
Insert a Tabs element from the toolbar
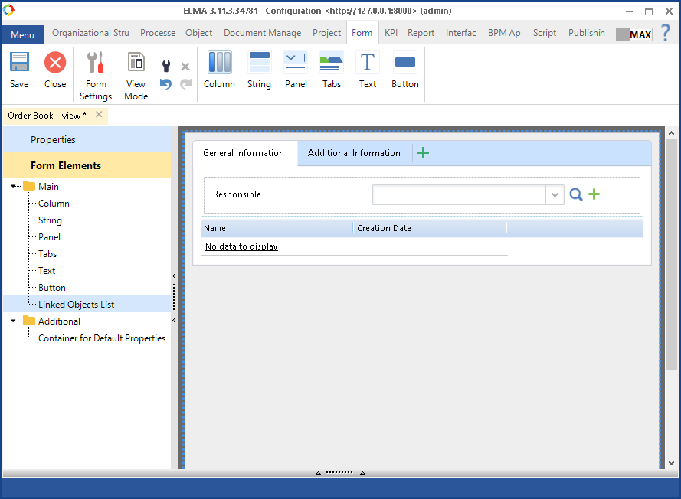pos(332,70)
